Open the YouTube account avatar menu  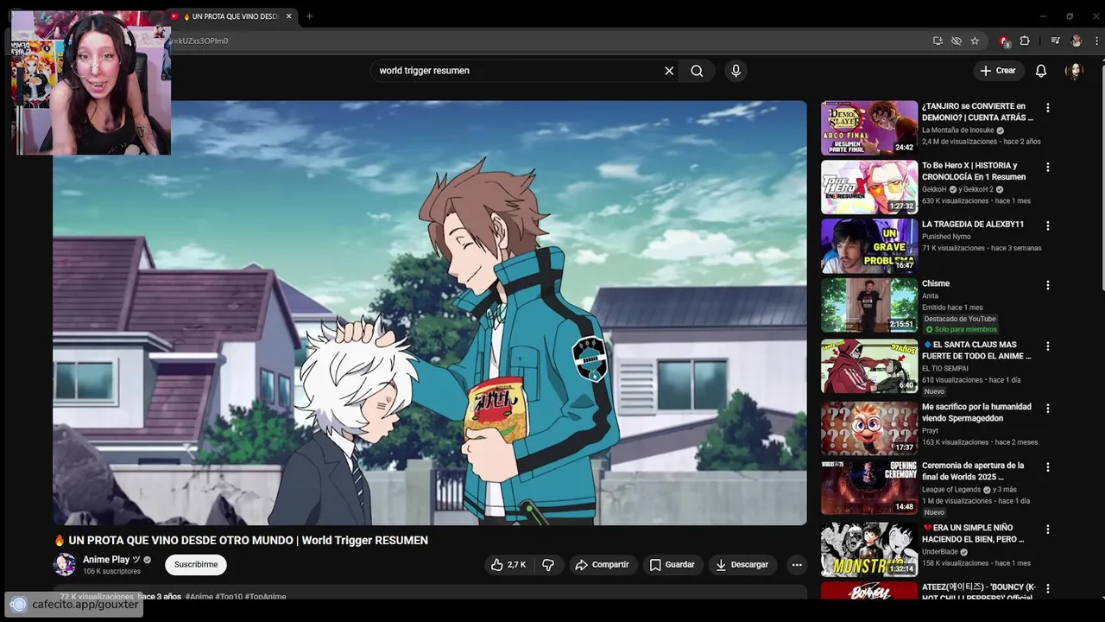pyautogui.click(x=1075, y=71)
